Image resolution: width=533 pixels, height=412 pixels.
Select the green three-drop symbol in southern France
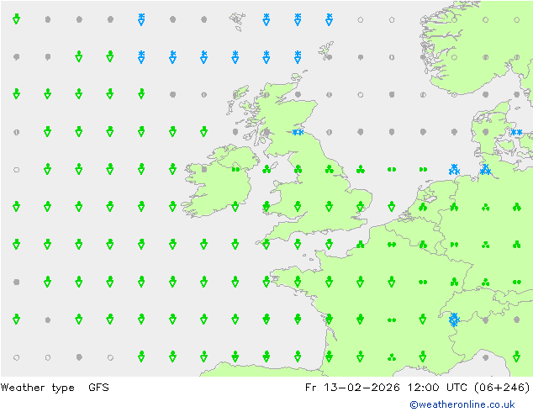tap(392, 357)
